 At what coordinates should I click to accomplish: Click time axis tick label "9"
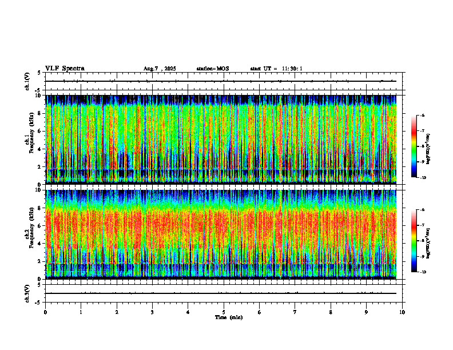366,312
